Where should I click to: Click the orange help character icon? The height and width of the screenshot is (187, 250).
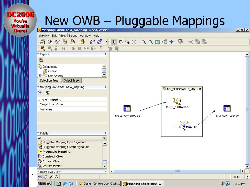(83, 42)
